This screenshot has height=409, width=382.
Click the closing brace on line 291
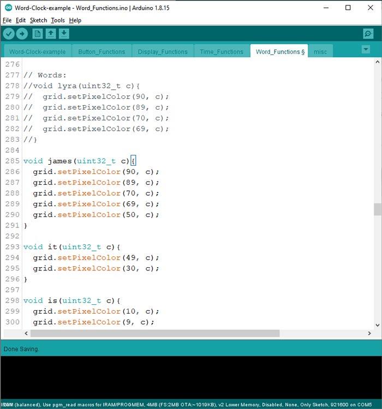click(25, 225)
